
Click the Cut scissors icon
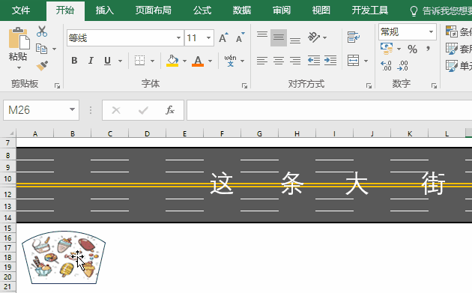[x=42, y=31]
